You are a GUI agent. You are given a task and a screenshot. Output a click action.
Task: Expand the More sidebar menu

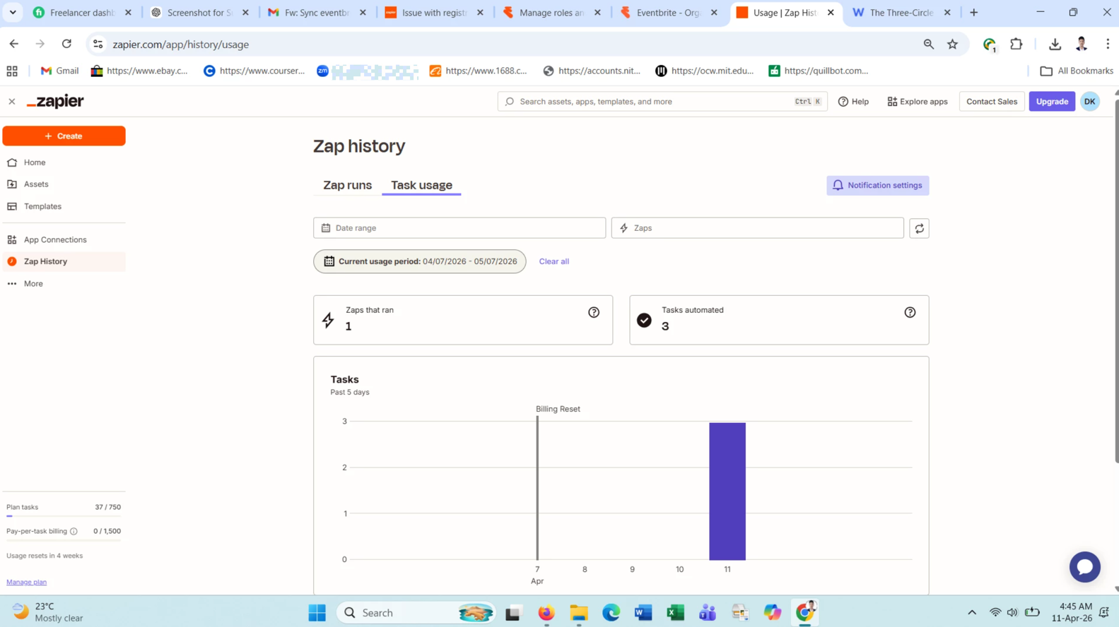33,284
